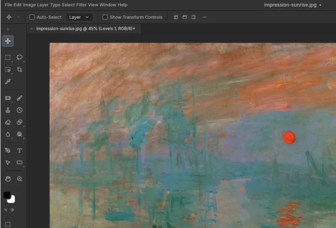Open the three-dots more options menu
This screenshot has height=228, width=336.
coord(205,17)
